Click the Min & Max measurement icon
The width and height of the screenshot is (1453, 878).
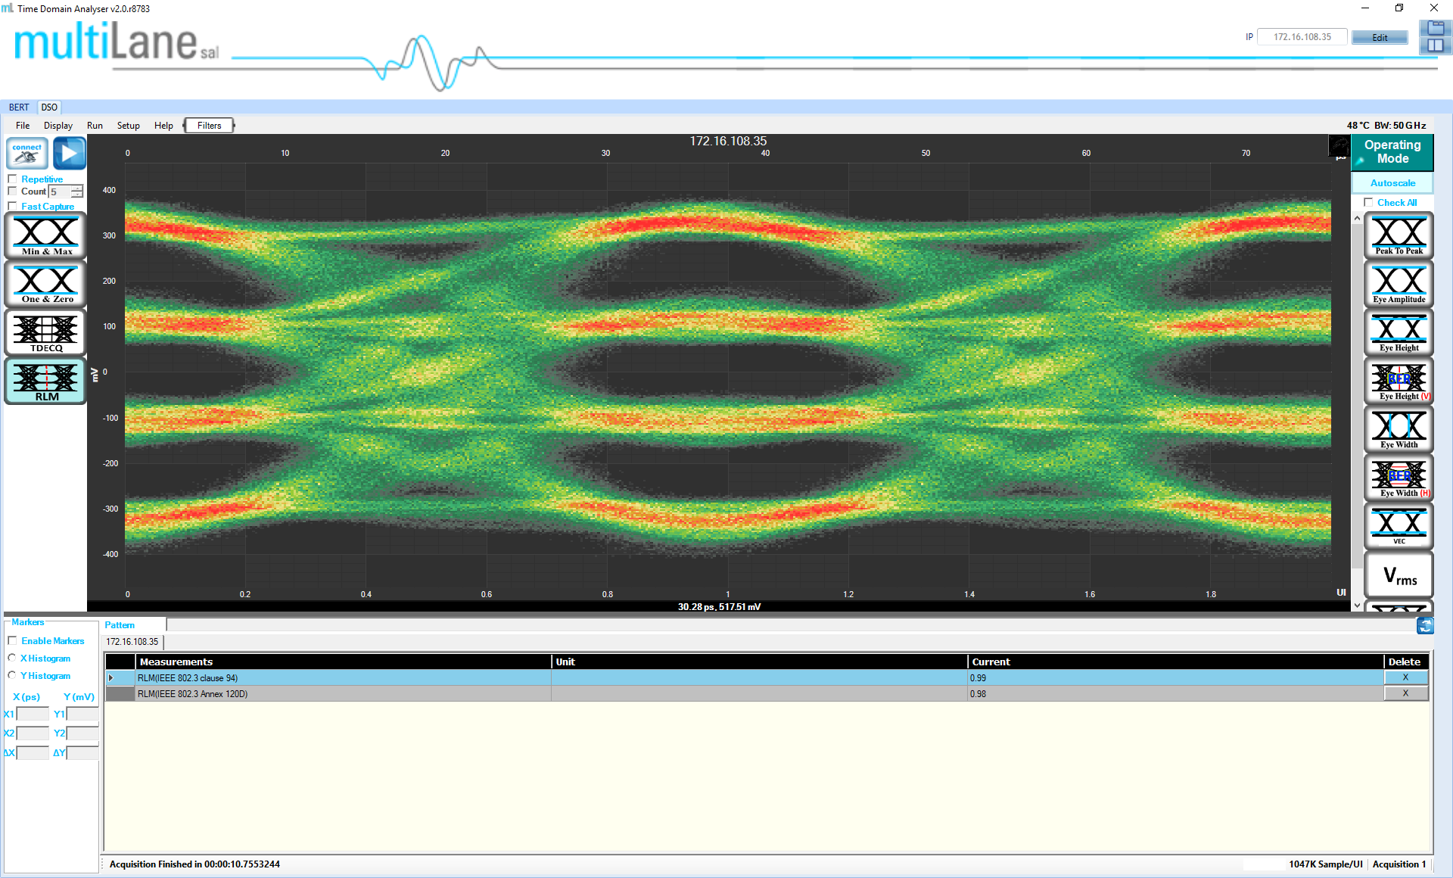click(46, 235)
